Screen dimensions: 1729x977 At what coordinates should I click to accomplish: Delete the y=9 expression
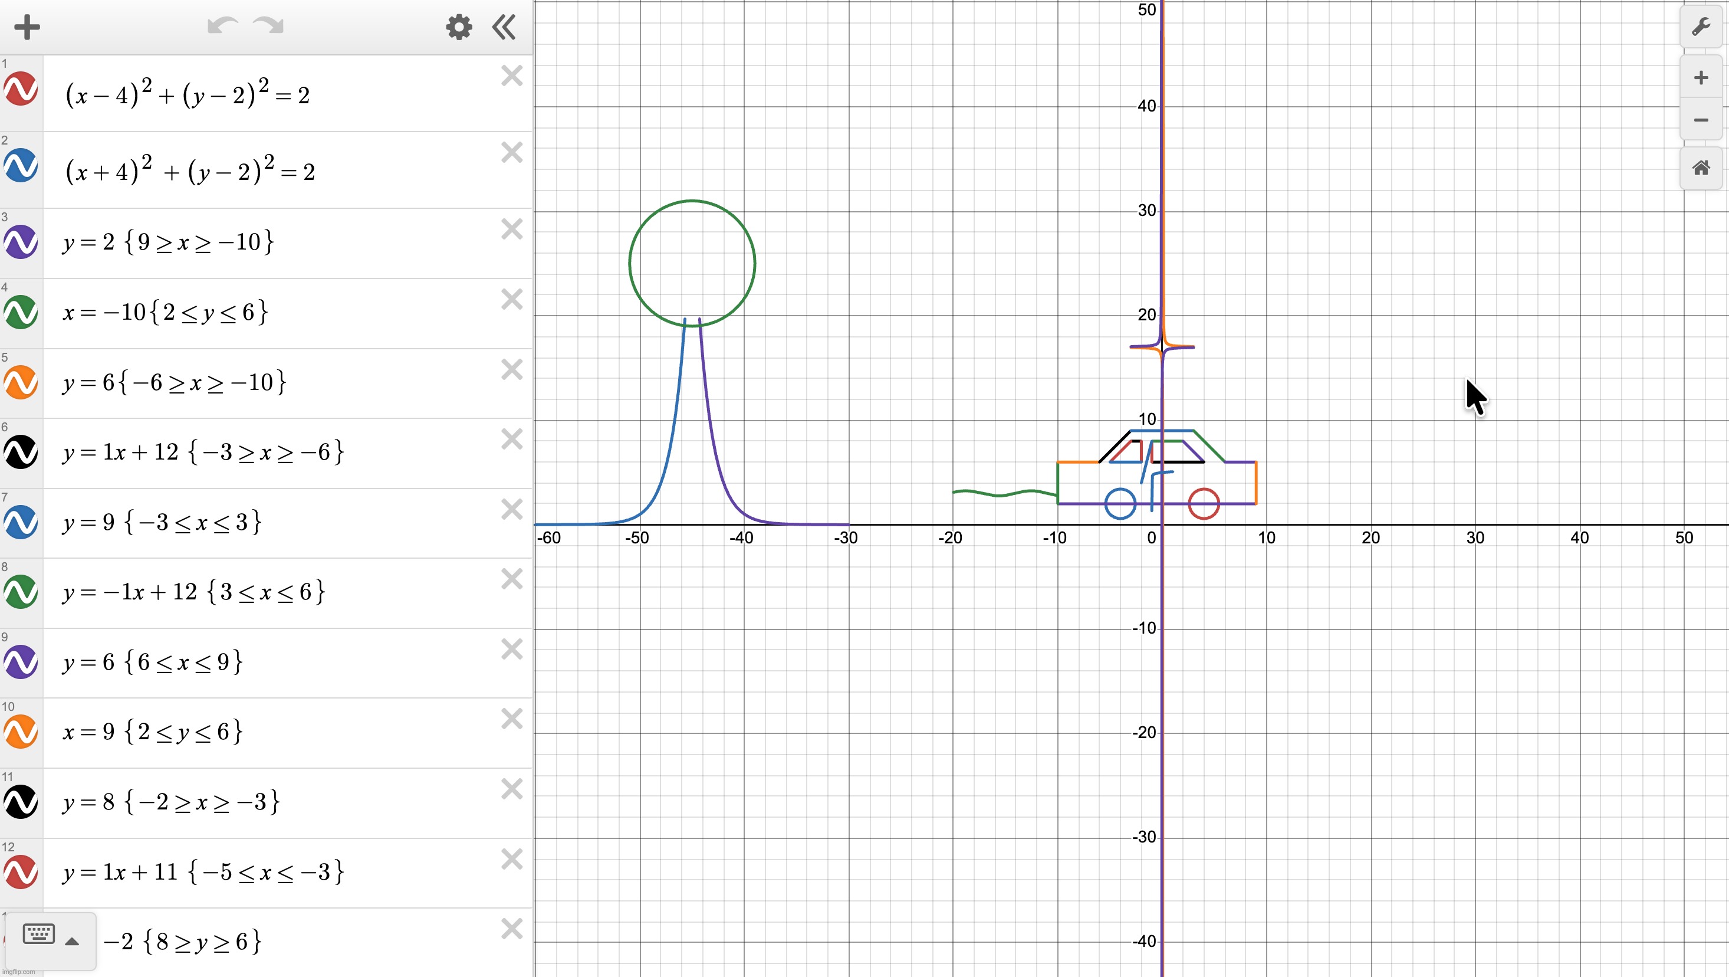pos(512,509)
